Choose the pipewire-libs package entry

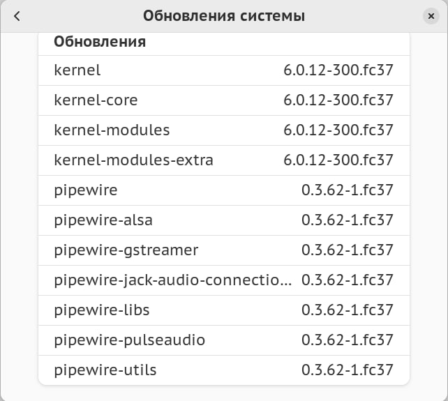tap(102, 310)
